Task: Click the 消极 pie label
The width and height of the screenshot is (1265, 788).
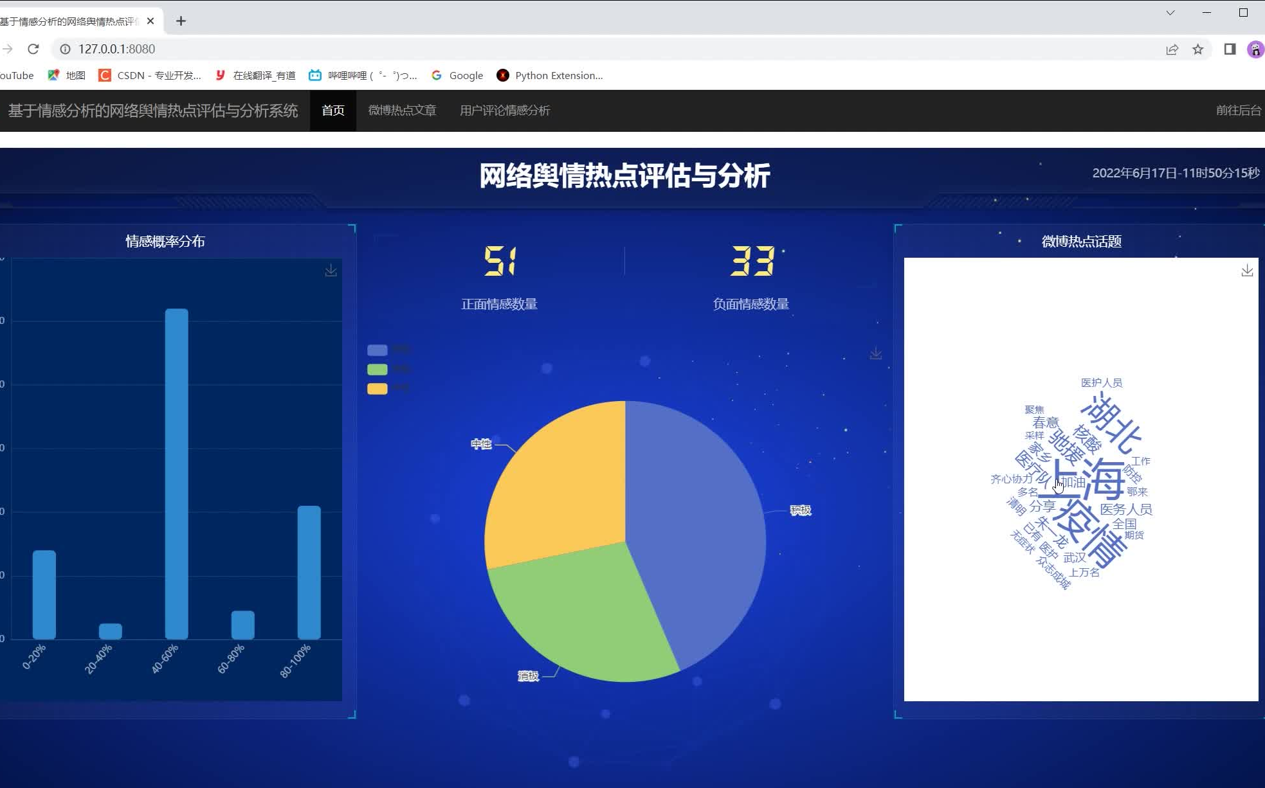Action: (528, 676)
